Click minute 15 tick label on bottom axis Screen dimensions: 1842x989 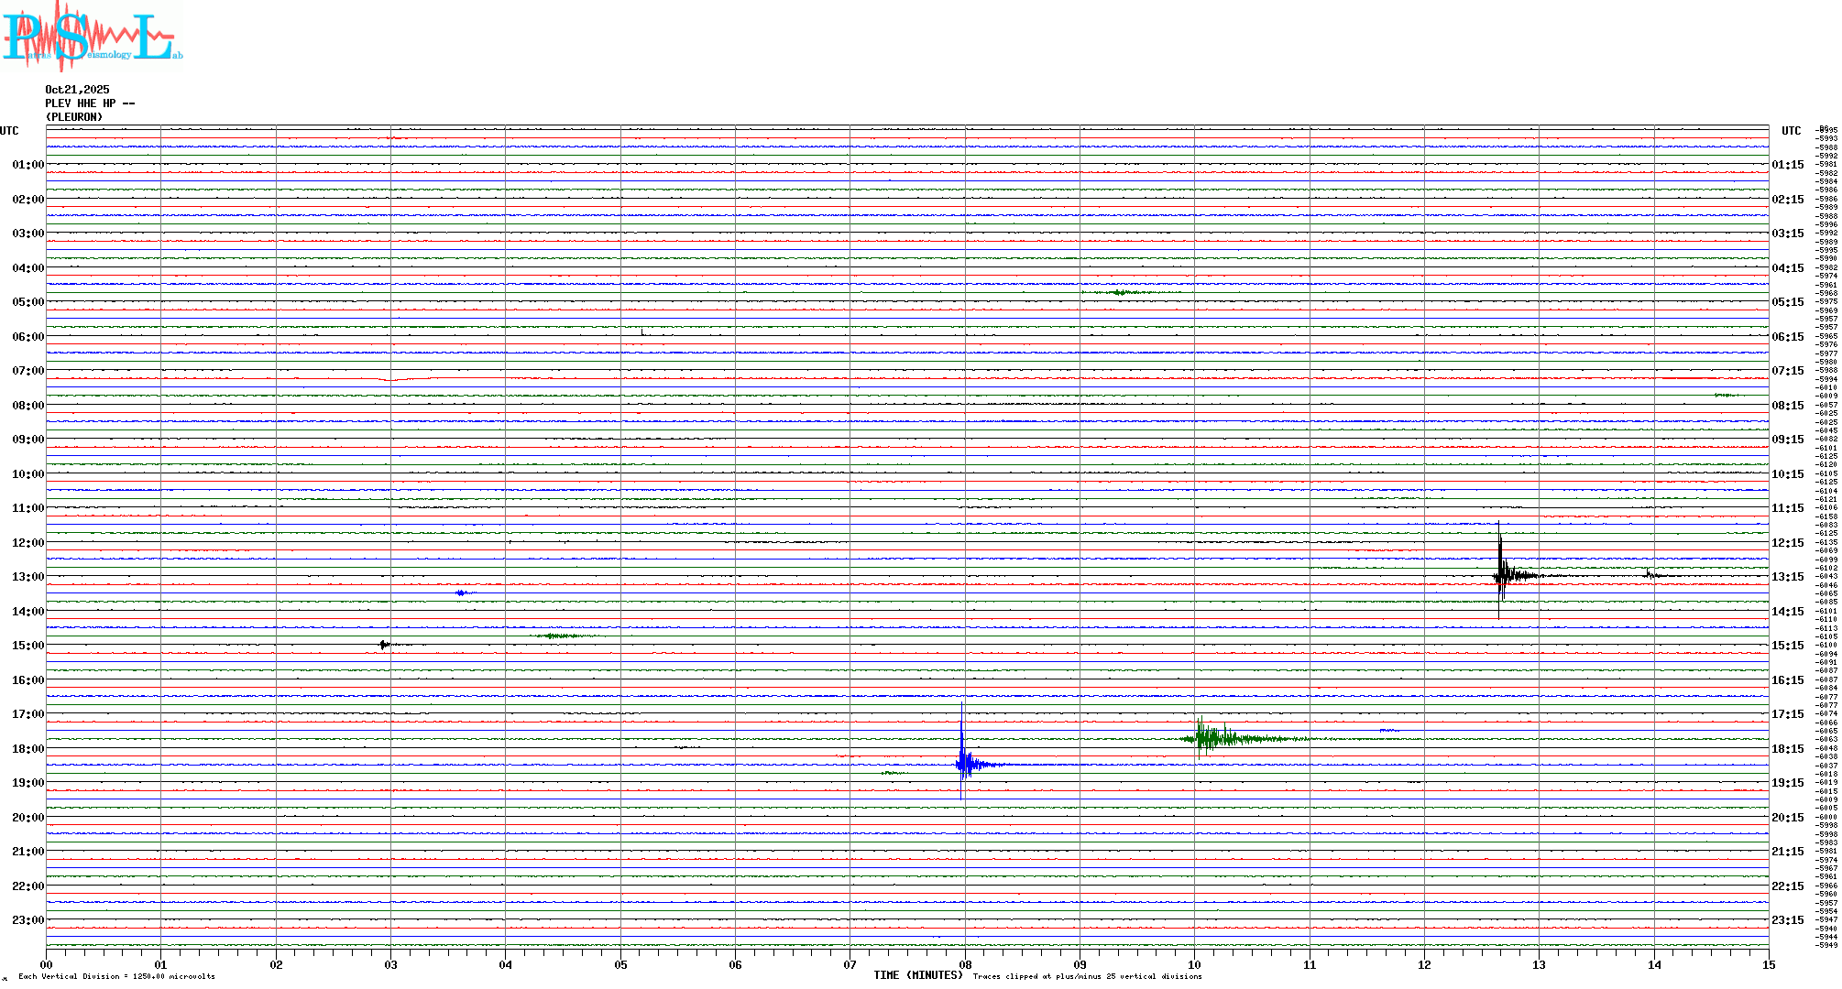tap(1768, 964)
